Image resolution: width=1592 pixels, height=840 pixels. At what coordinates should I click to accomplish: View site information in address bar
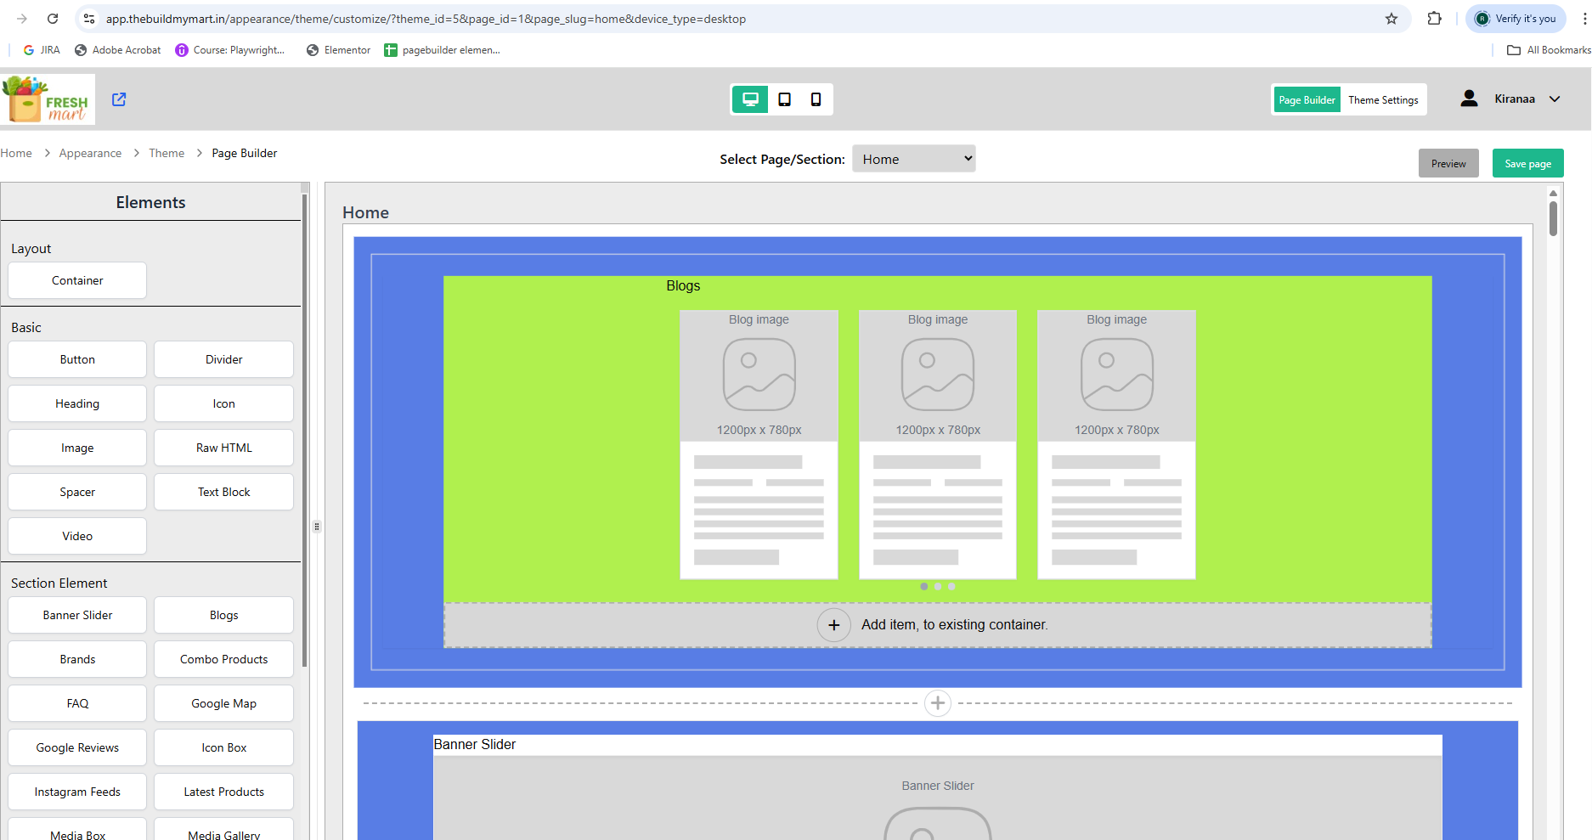tap(89, 19)
